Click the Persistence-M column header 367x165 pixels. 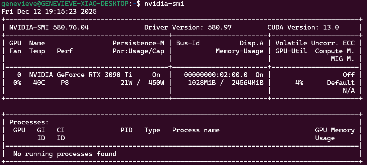[138, 43]
